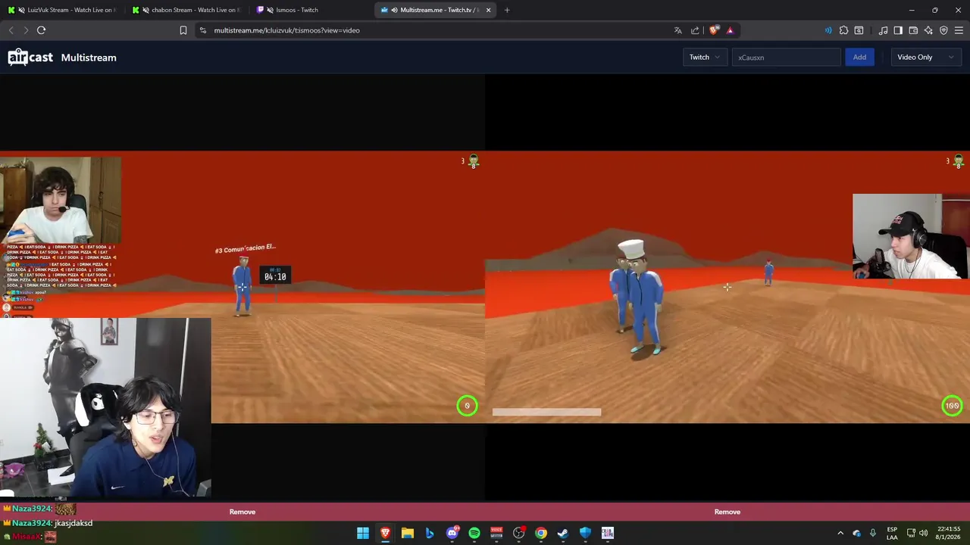Mute the Multistream.me tab audio icon
This screenshot has width=970, height=545.
[x=394, y=10]
